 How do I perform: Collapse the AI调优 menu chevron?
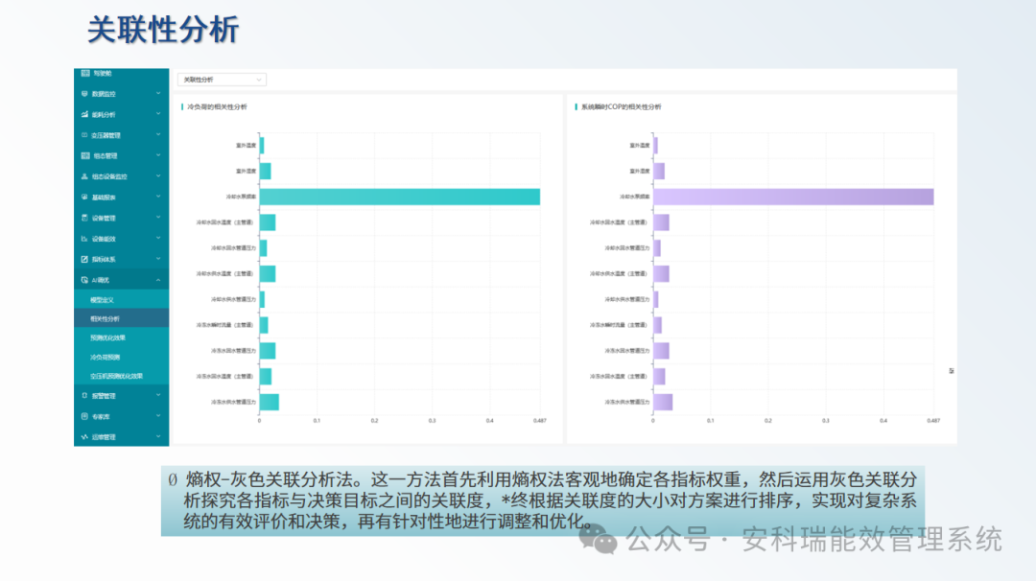point(158,280)
